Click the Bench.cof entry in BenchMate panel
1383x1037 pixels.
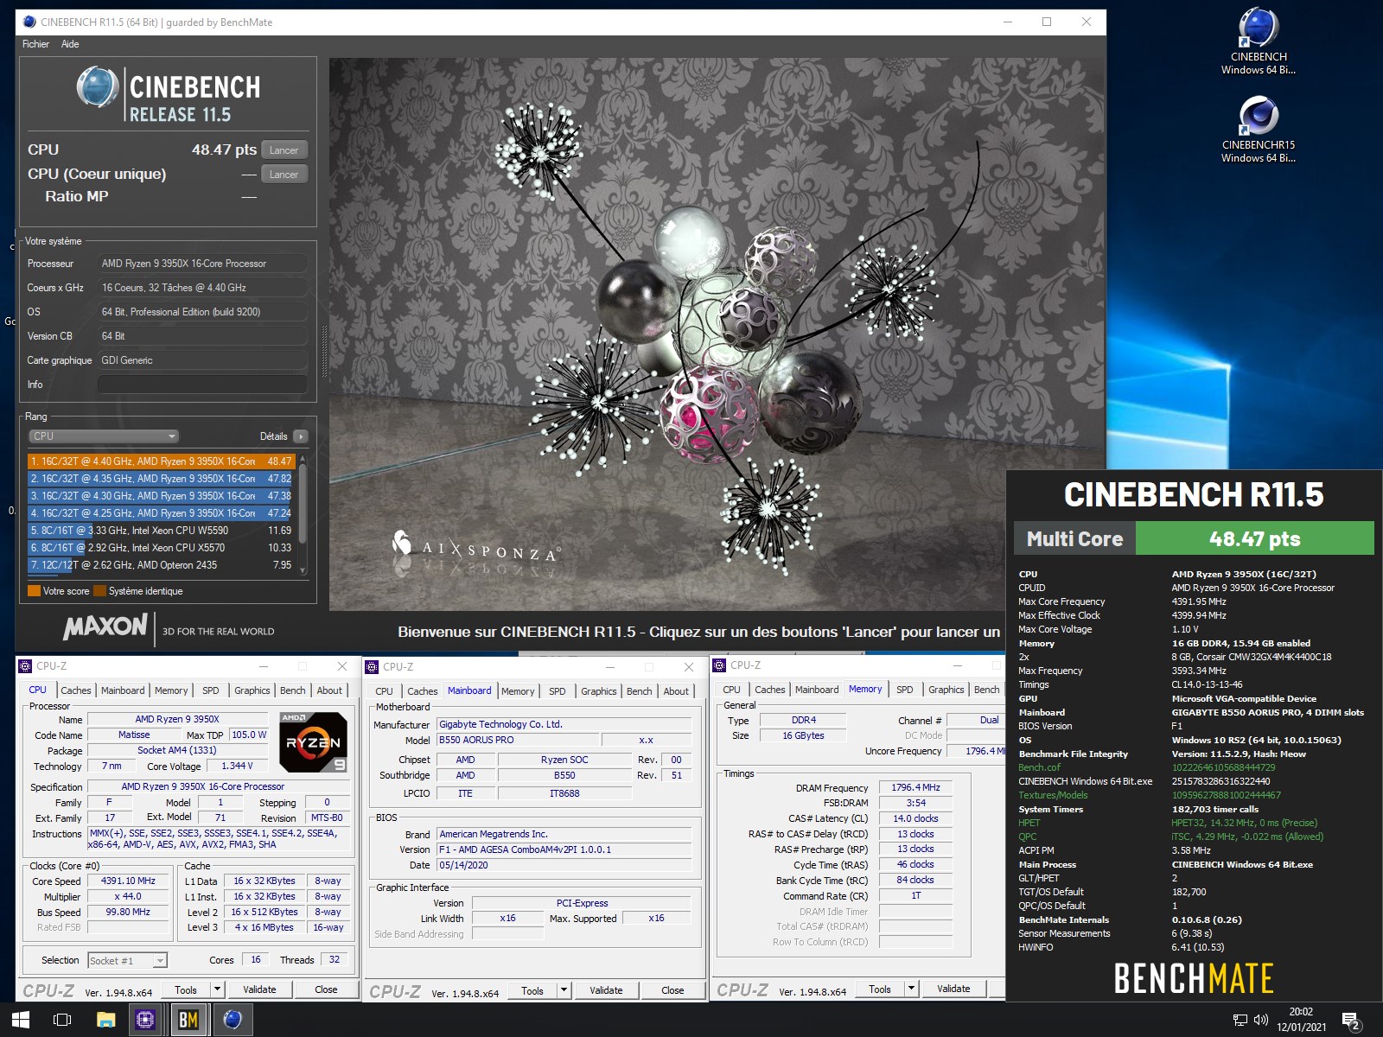pyautogui.click(x=1039, y=767)
